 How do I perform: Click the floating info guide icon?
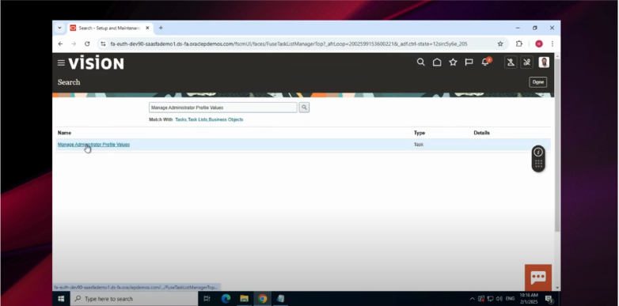(538, 153)
